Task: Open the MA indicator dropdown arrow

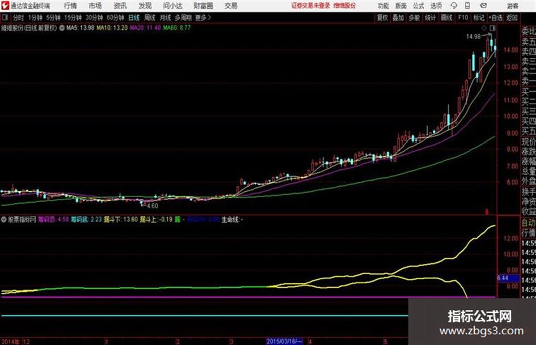Action: [62, 28]
